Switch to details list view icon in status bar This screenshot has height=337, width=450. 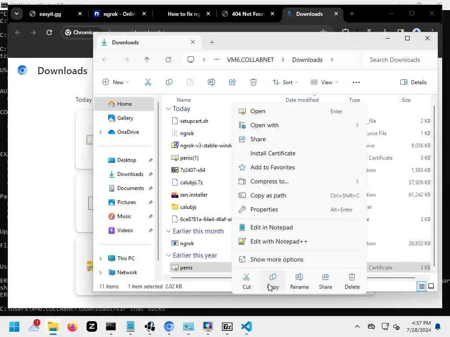click(x=421, y=286)
